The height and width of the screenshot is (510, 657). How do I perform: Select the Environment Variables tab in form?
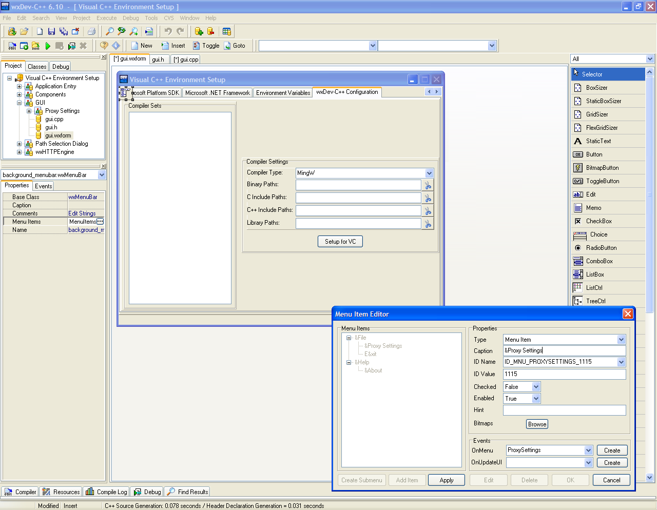[x=283, y=93]
